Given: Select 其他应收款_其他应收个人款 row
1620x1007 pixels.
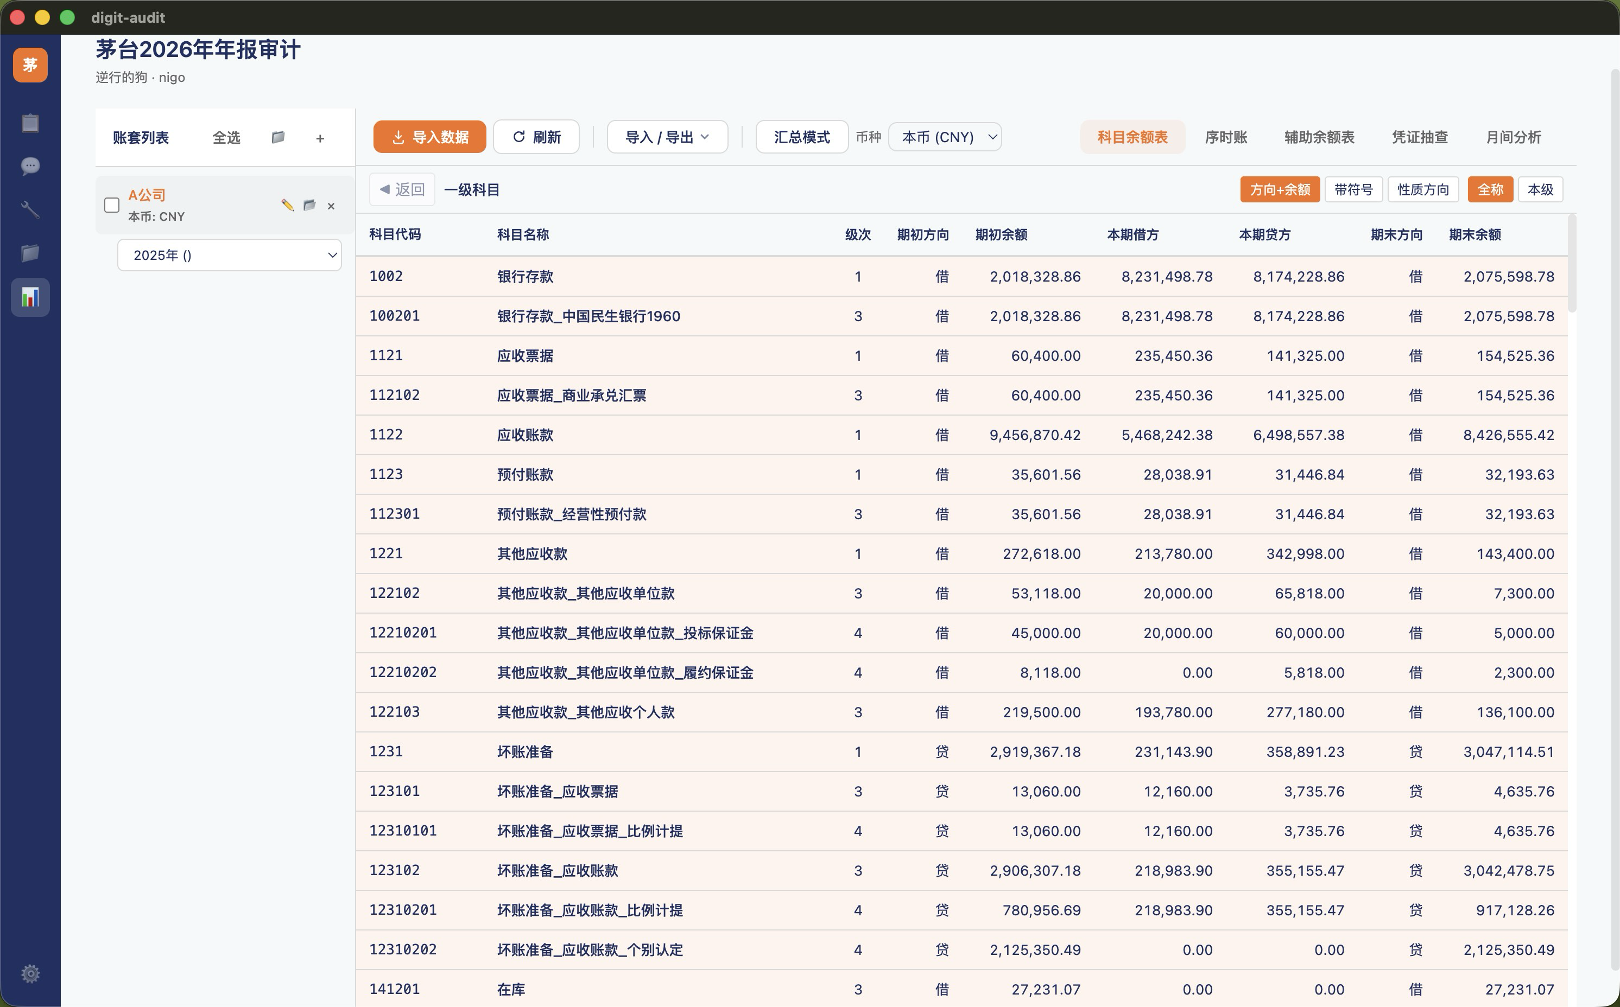Looking at the screenshot, I should pyautogui.click(x=961, y=712).
